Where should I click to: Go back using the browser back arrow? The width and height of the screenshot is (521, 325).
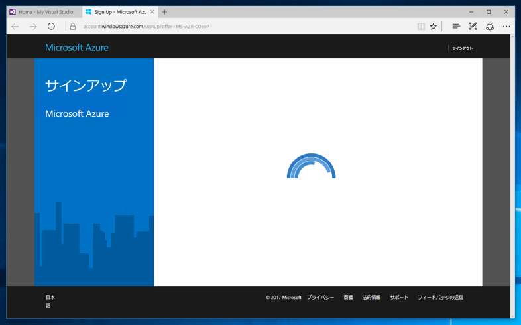[15, 27]
